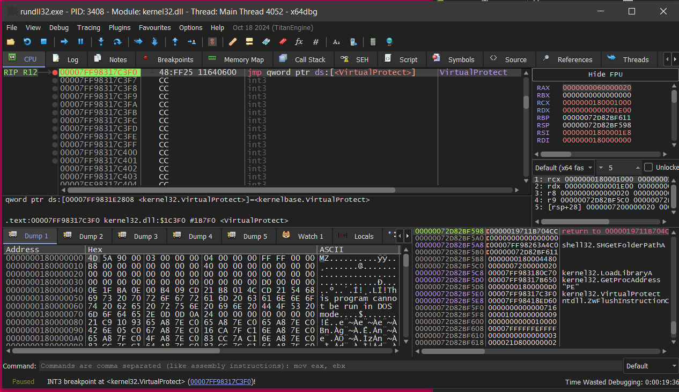This screenshot has height=392, width=679.
Task: Select stack entry shell32.SHGetFolderPathA
Action: point(613,245)
